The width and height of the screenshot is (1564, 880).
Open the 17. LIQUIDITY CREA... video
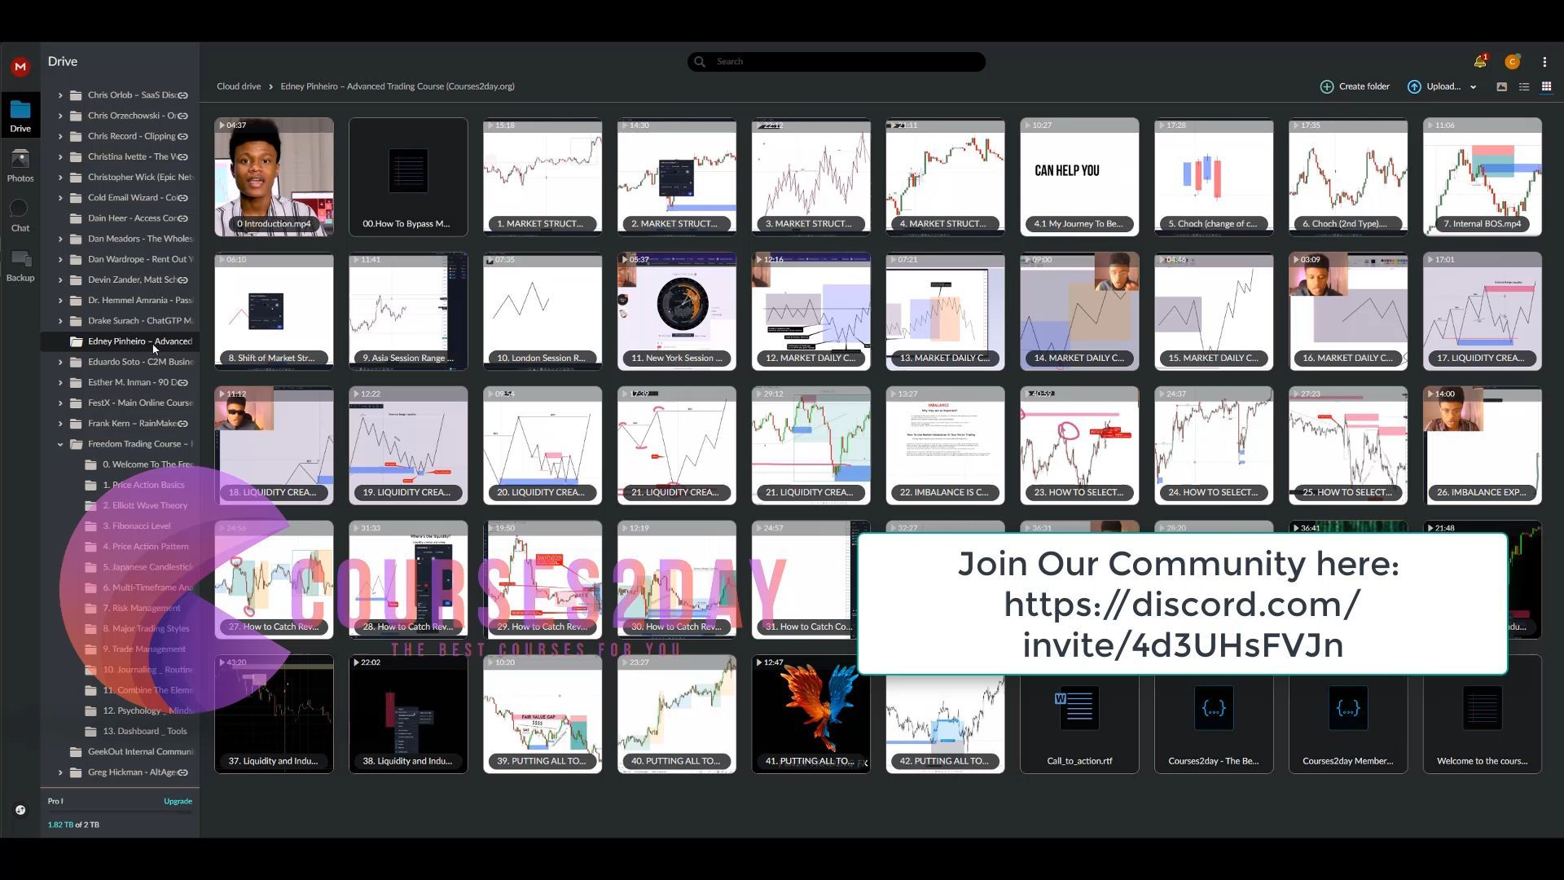click(1483, 311)
